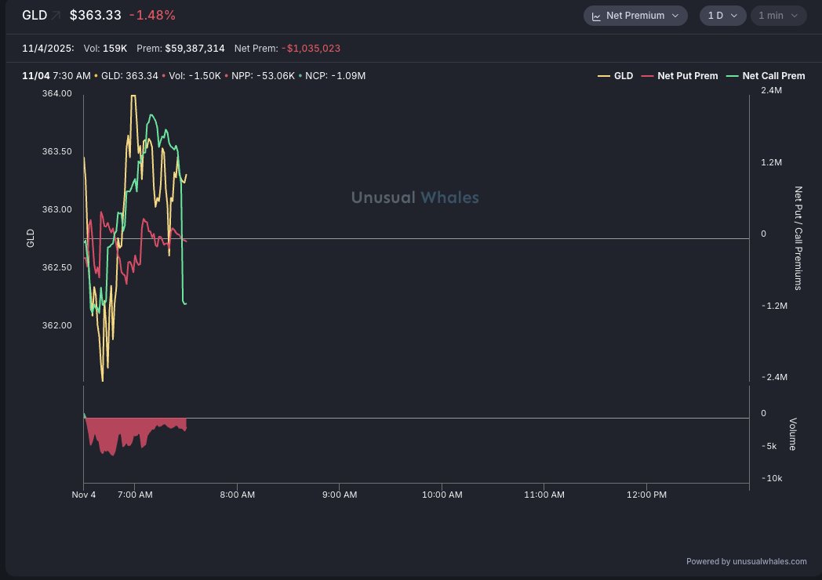Open the Net Premium chart type dropdown

coord(635,16)
